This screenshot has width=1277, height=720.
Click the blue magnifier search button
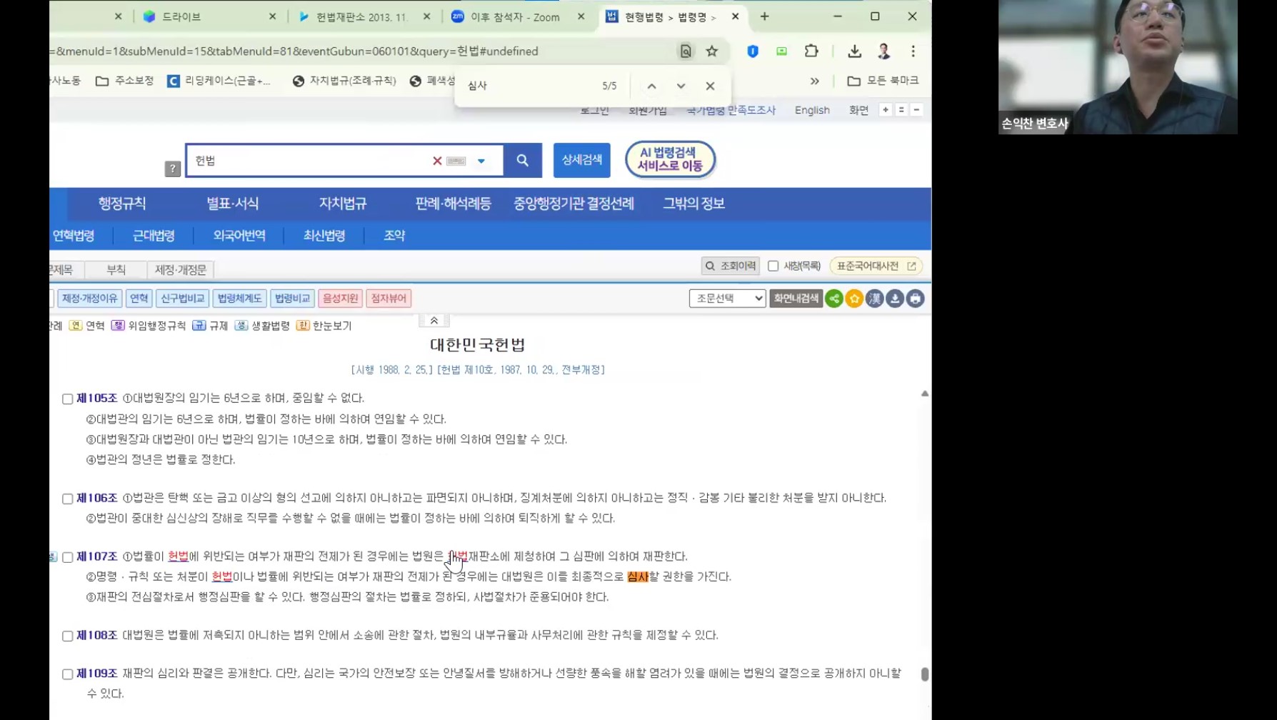(x=522, y=161)
